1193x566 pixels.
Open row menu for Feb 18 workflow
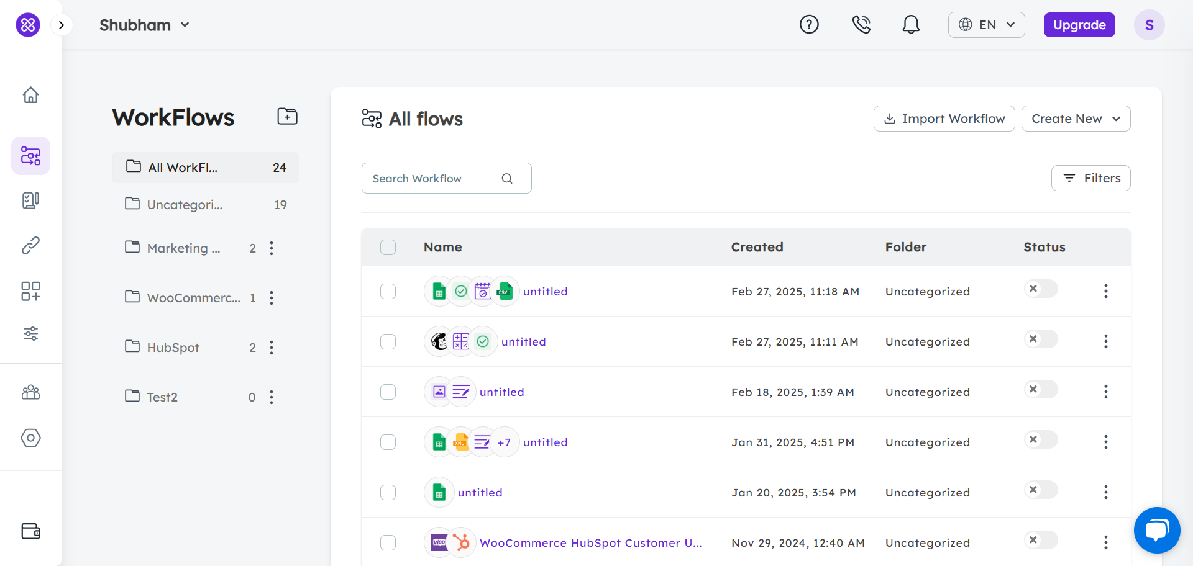coord(1106,392)
